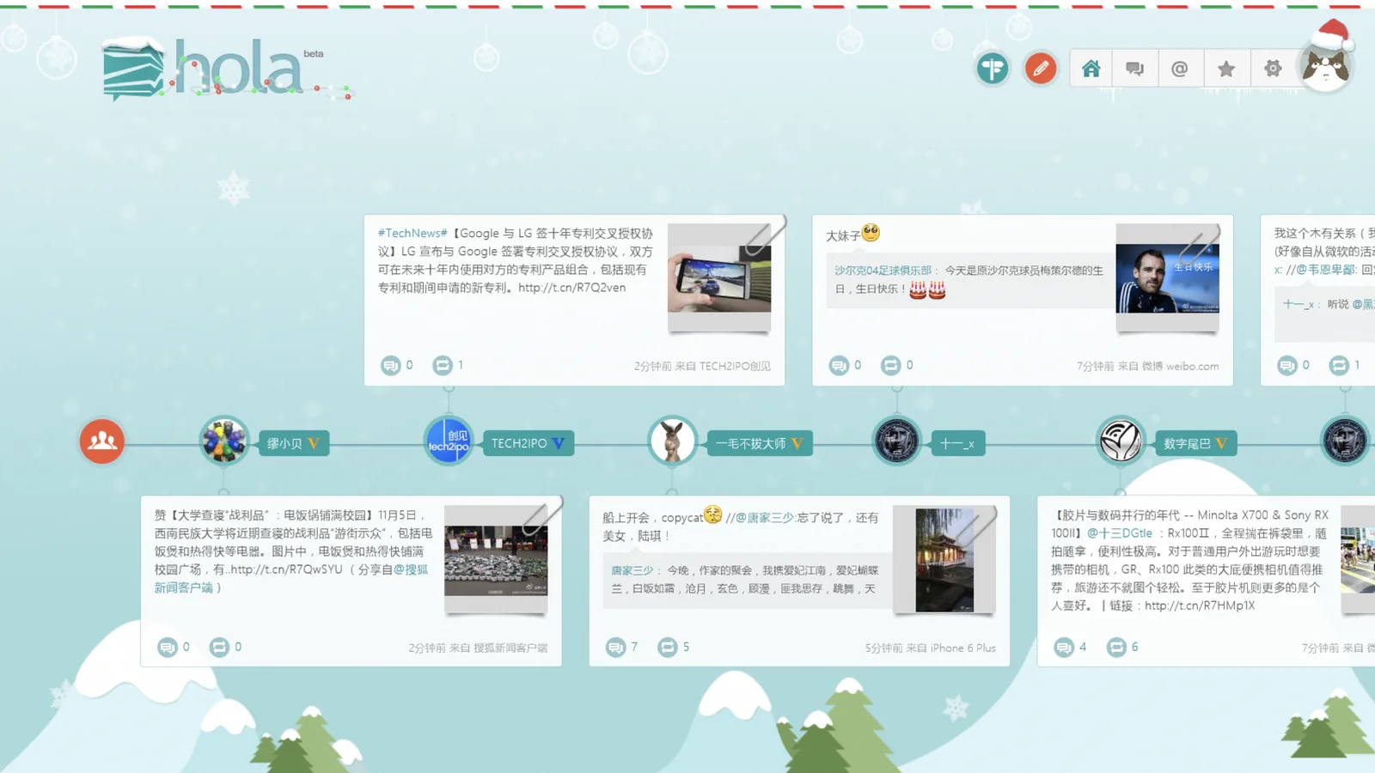Click the #TechNews# hashtag
The height and width of the screenshot is (773, 1375).
pos(412,233)
